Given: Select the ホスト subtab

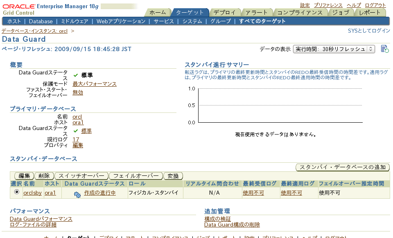Looking at the screenshot, I should point(14,21).
